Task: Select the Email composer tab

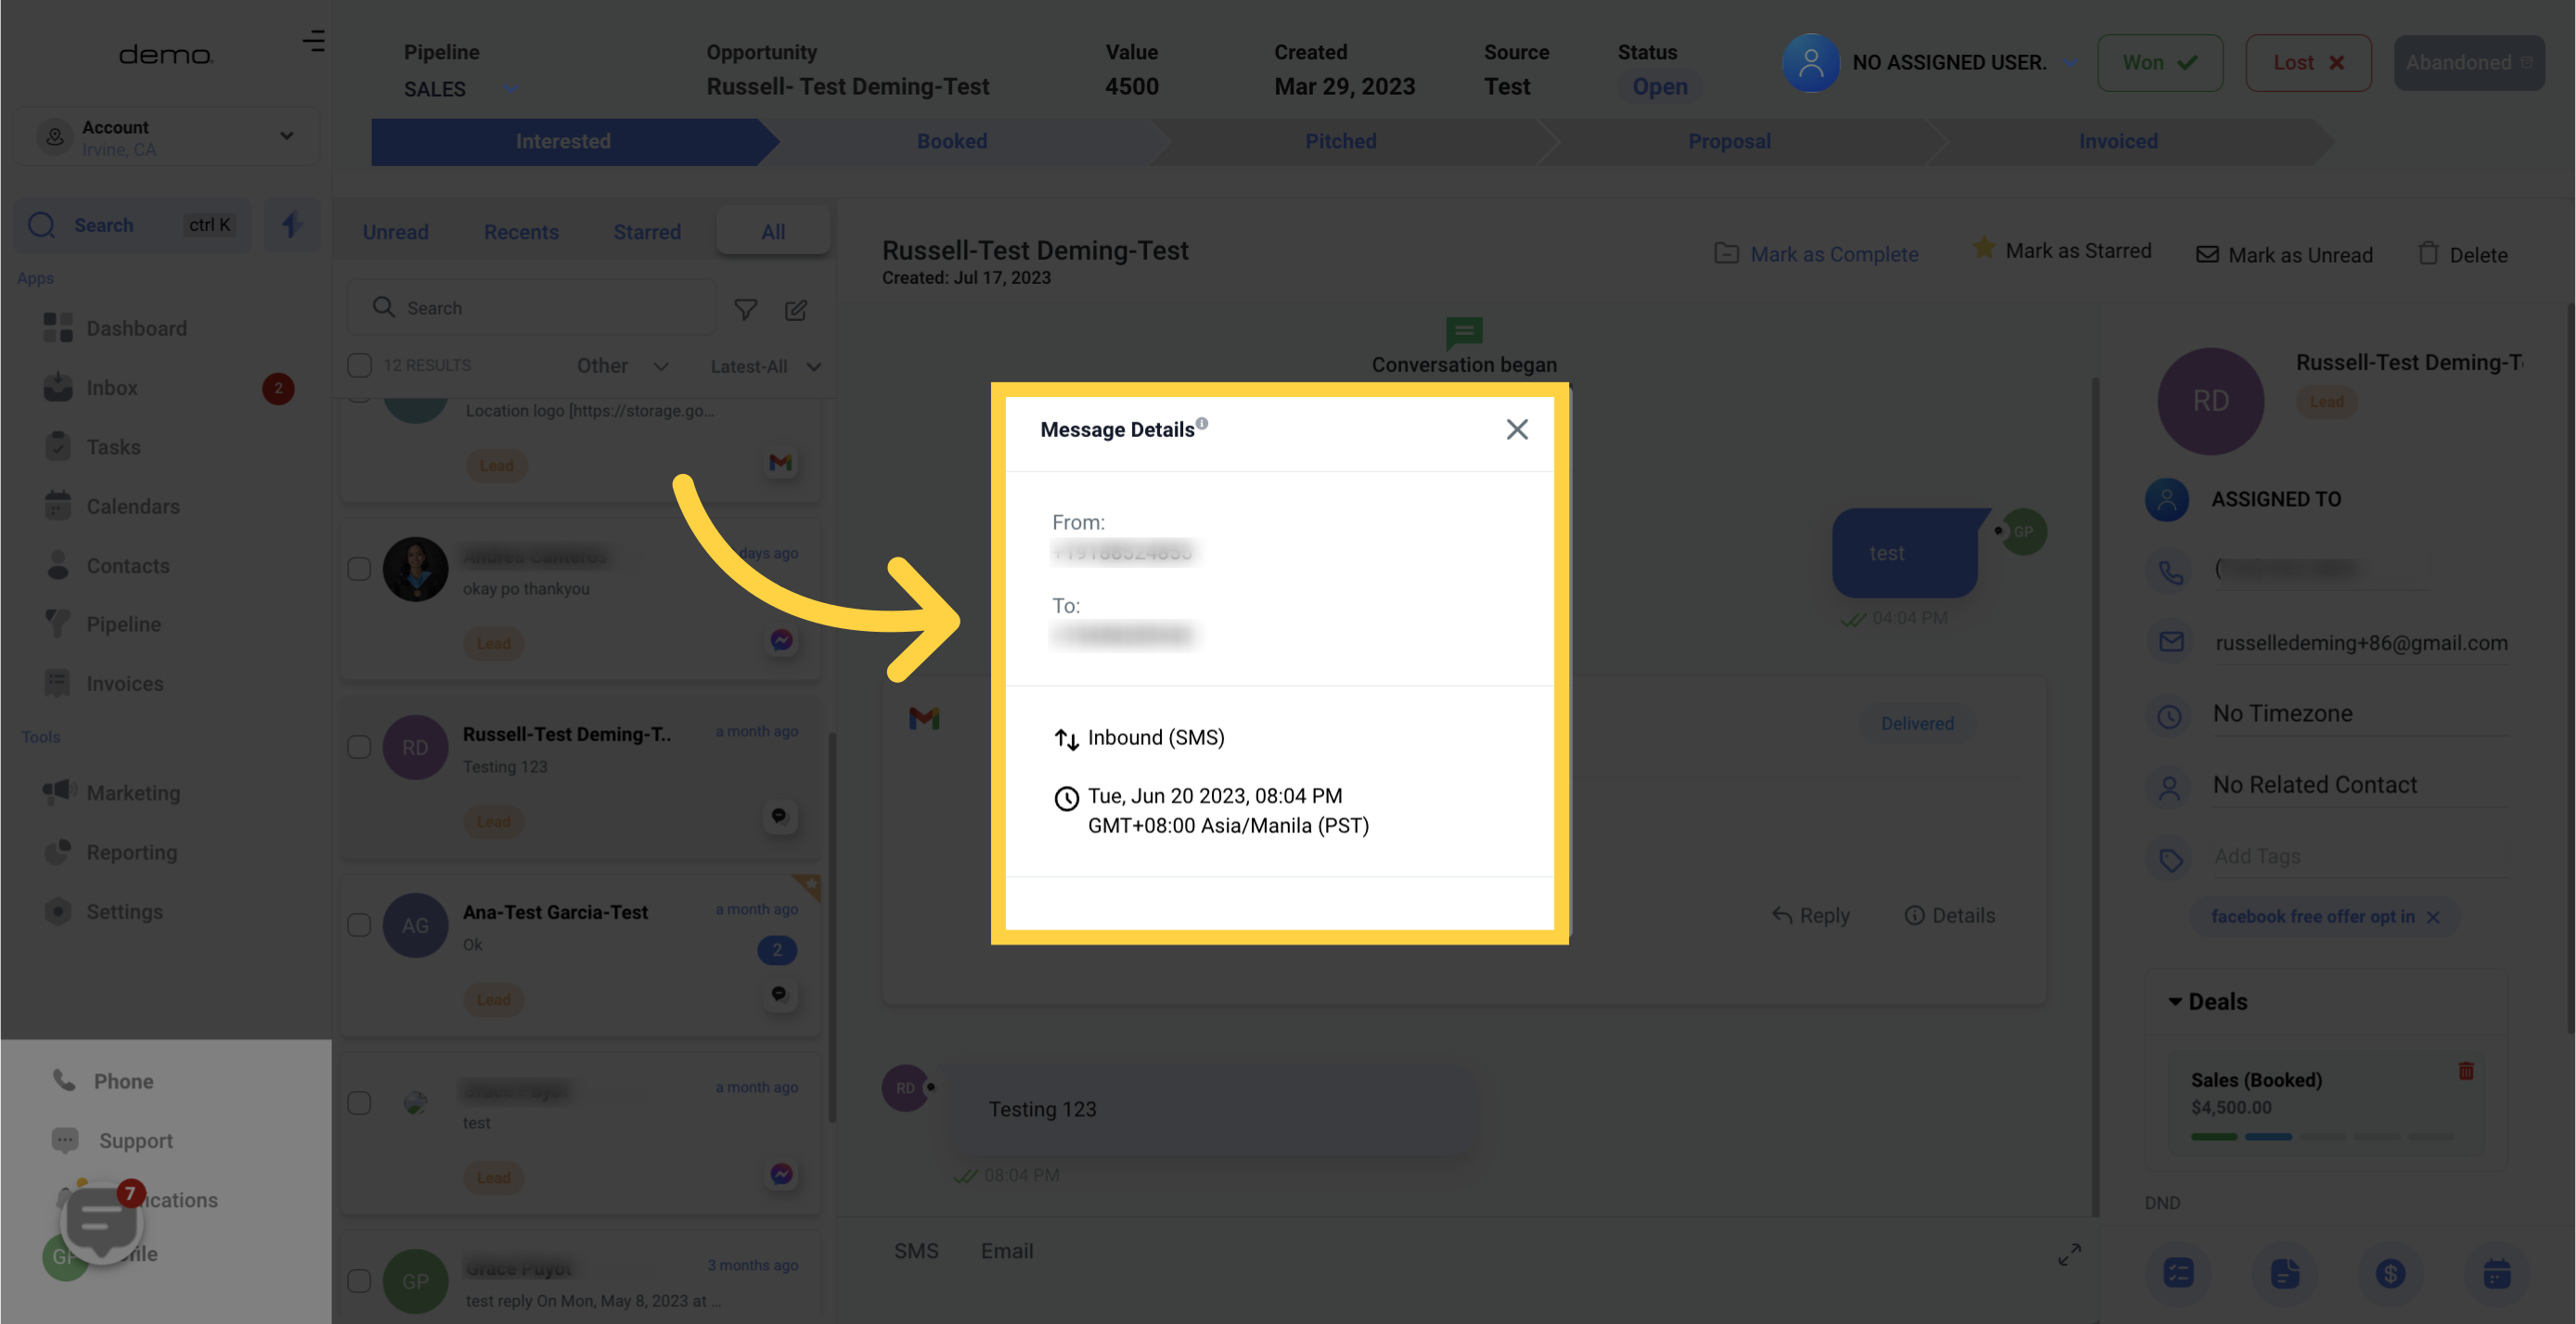Action: [x=1006, y=1251]
